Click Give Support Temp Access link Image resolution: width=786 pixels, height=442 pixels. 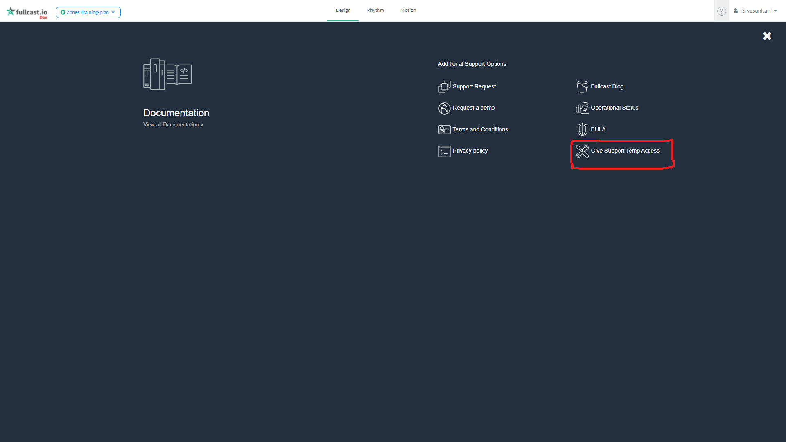point(625,151)
